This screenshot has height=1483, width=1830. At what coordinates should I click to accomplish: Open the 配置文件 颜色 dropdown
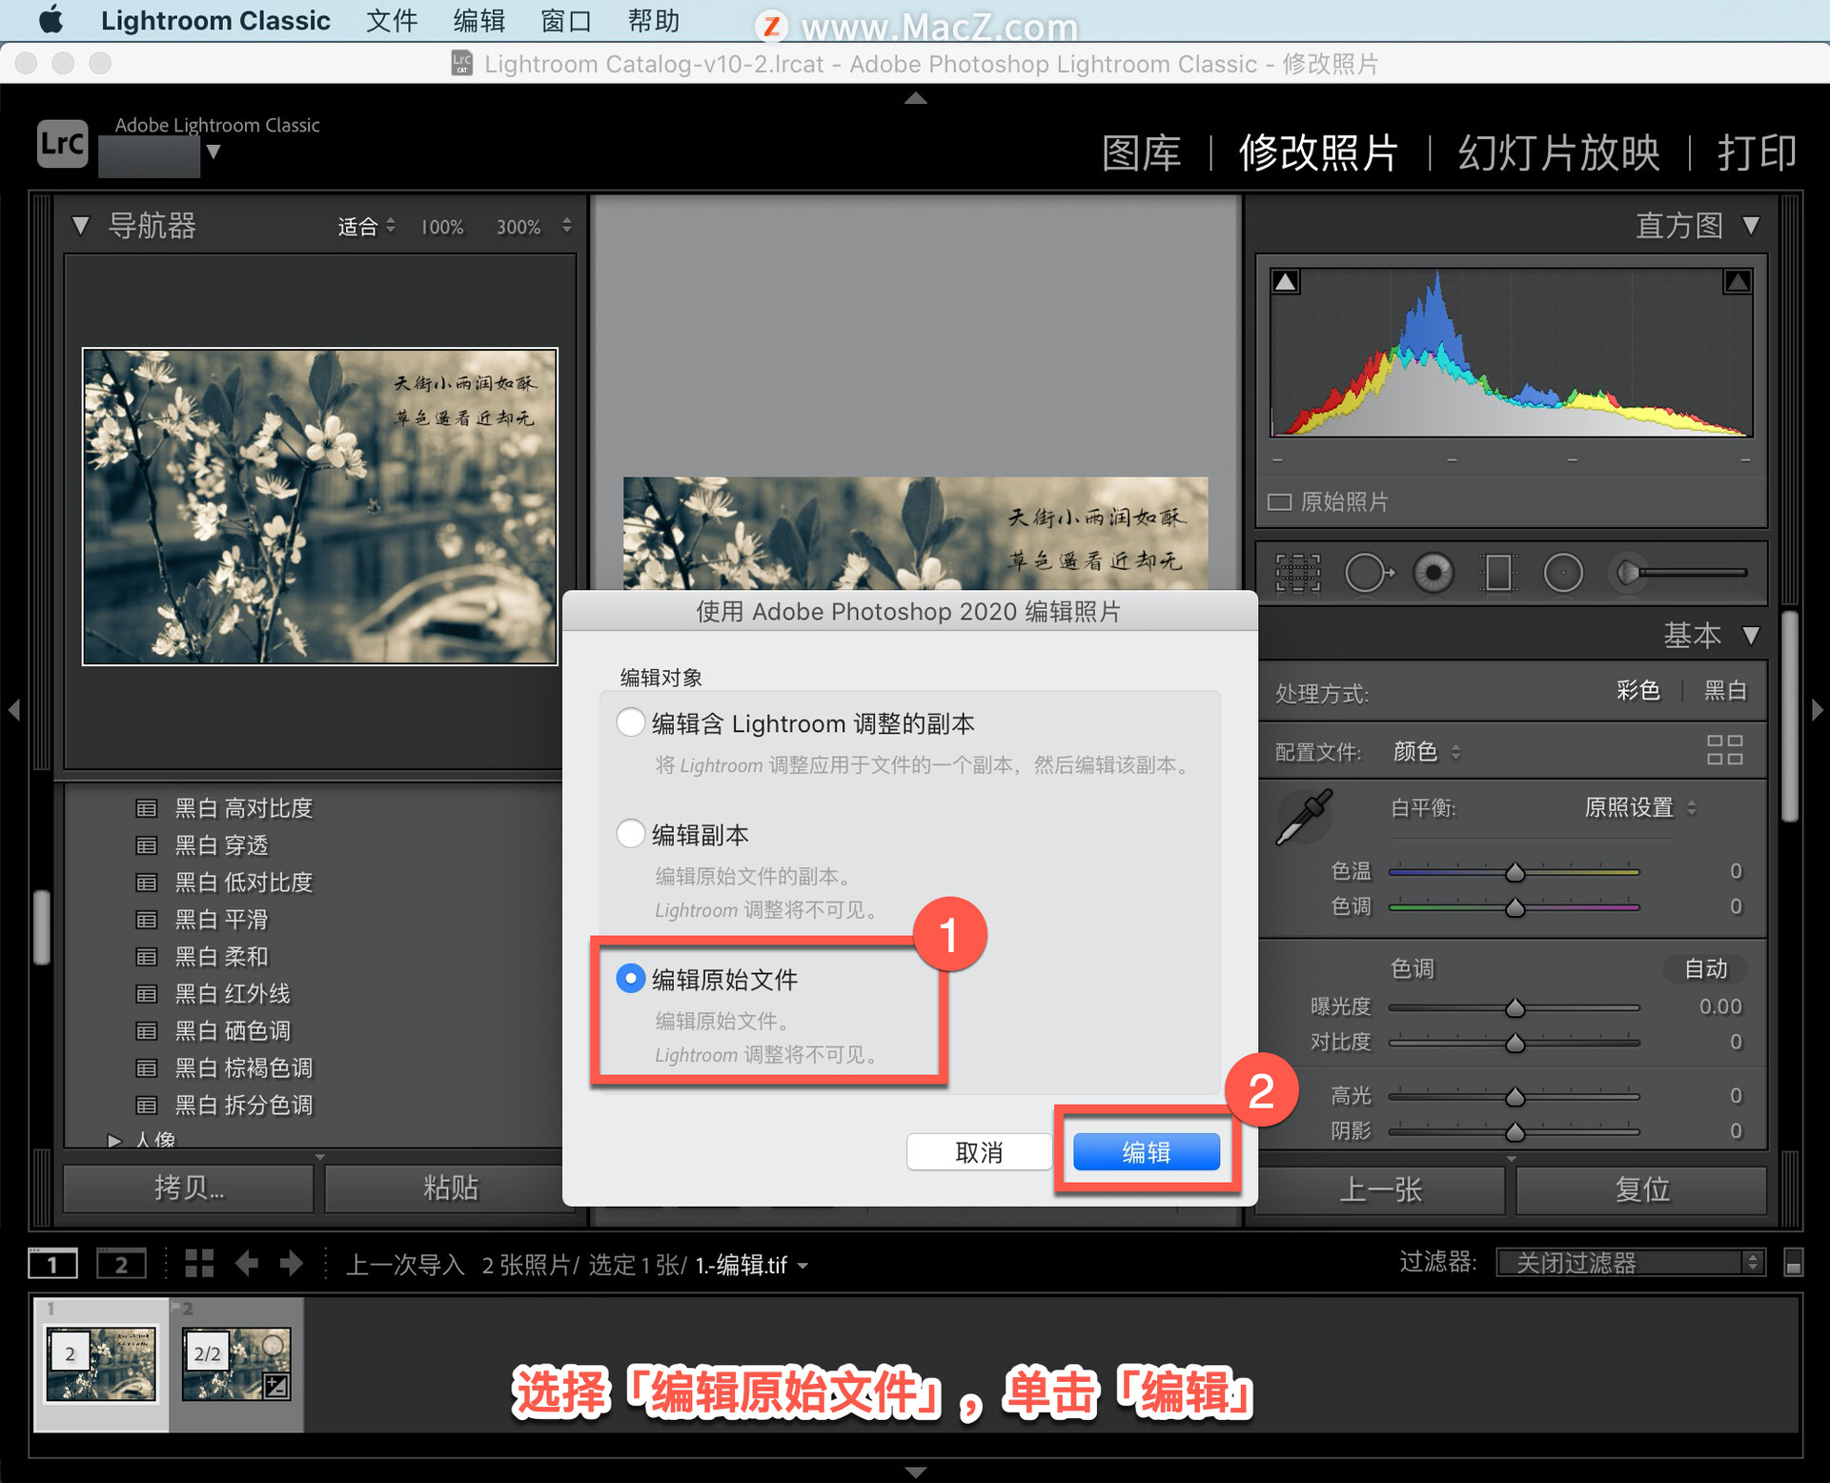click(1427, 751)
